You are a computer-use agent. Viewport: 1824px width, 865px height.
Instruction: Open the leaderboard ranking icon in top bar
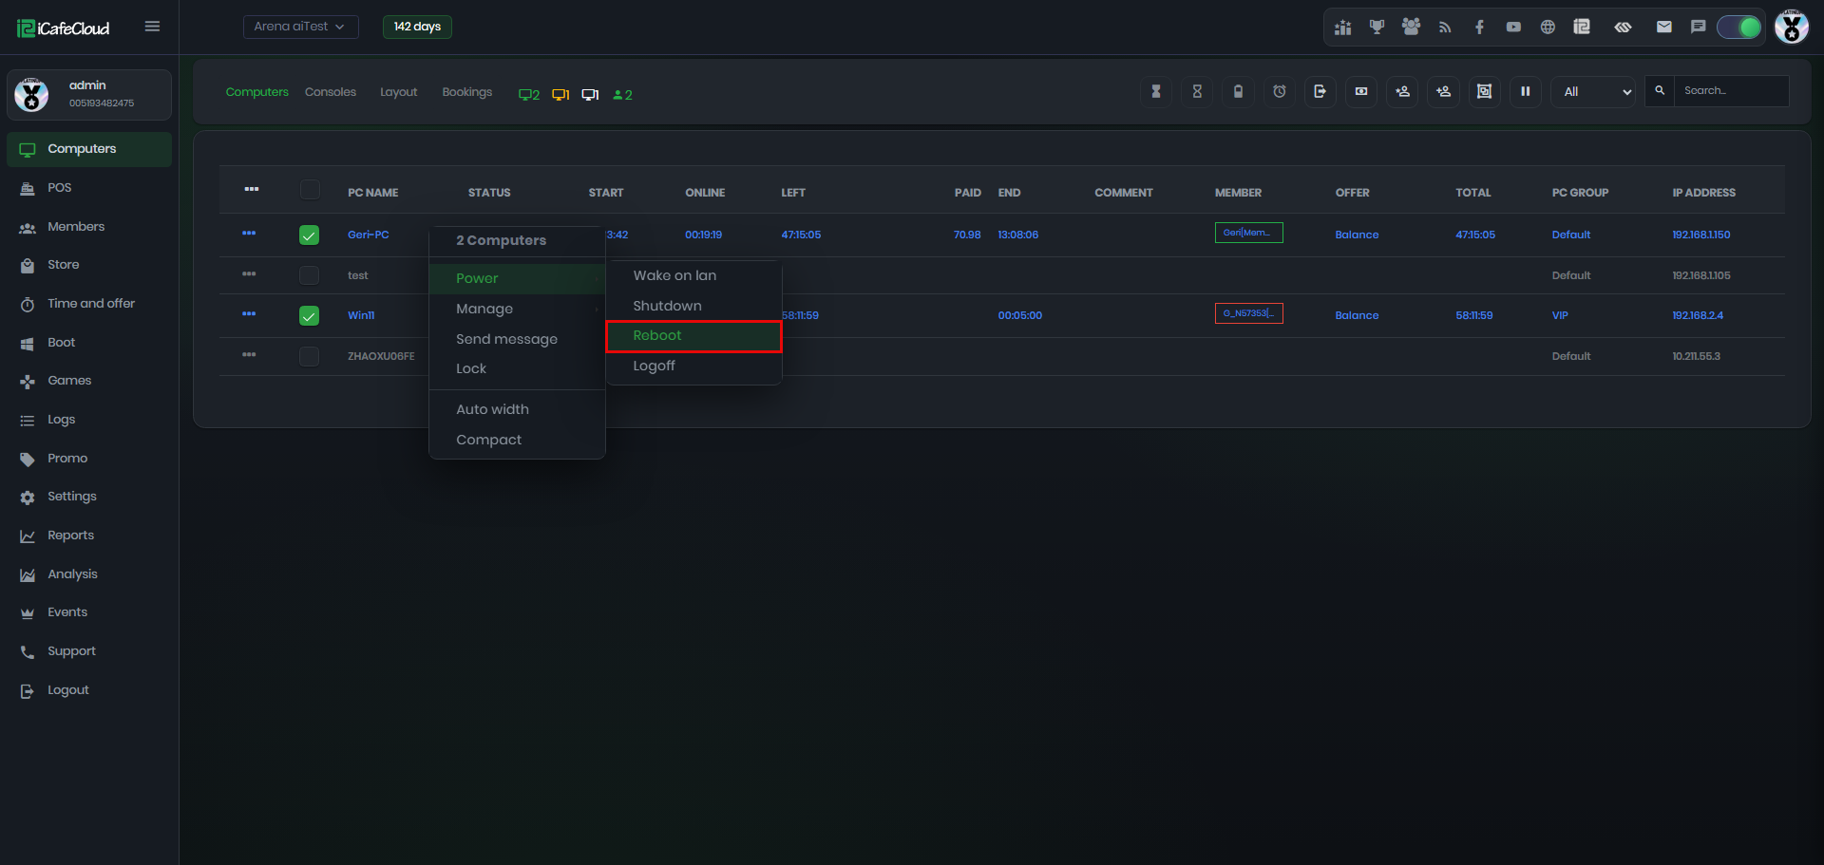[x=1342, y=28]
